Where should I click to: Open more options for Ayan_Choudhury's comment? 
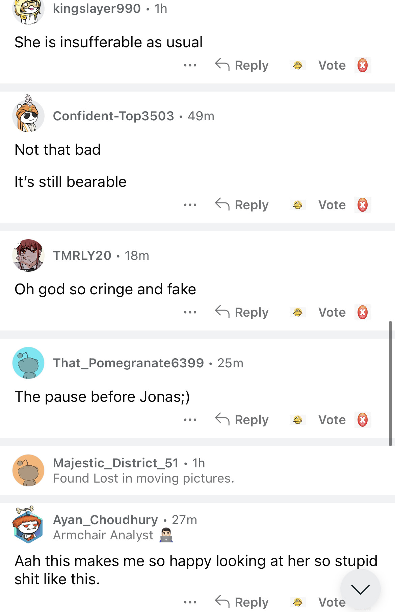point(190,602)
